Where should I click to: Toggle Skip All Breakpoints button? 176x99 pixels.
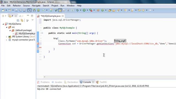tap(29, 10)
